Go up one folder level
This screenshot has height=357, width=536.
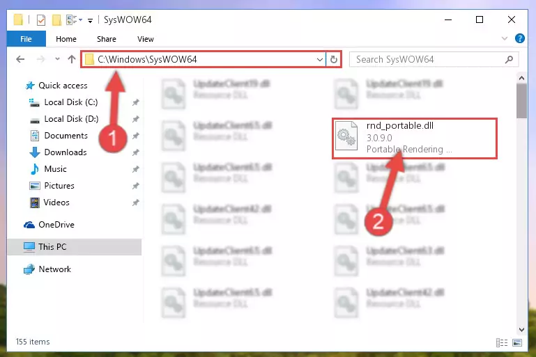pyautogui.click(x=72, y=59)
